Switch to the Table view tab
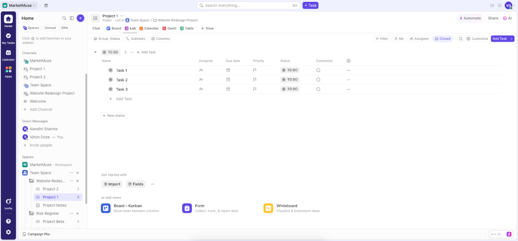Viewport: 518px width, 241px height. point(187,28)
